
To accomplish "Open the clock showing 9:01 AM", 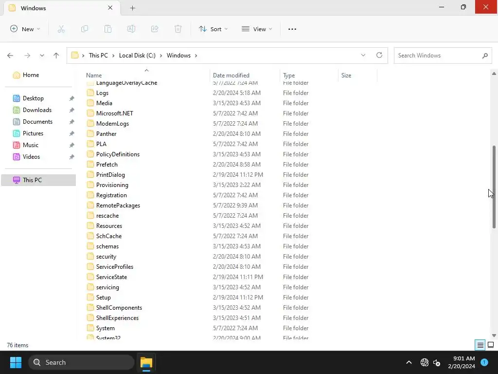I will pyautogui.click(x=462, y=362).
